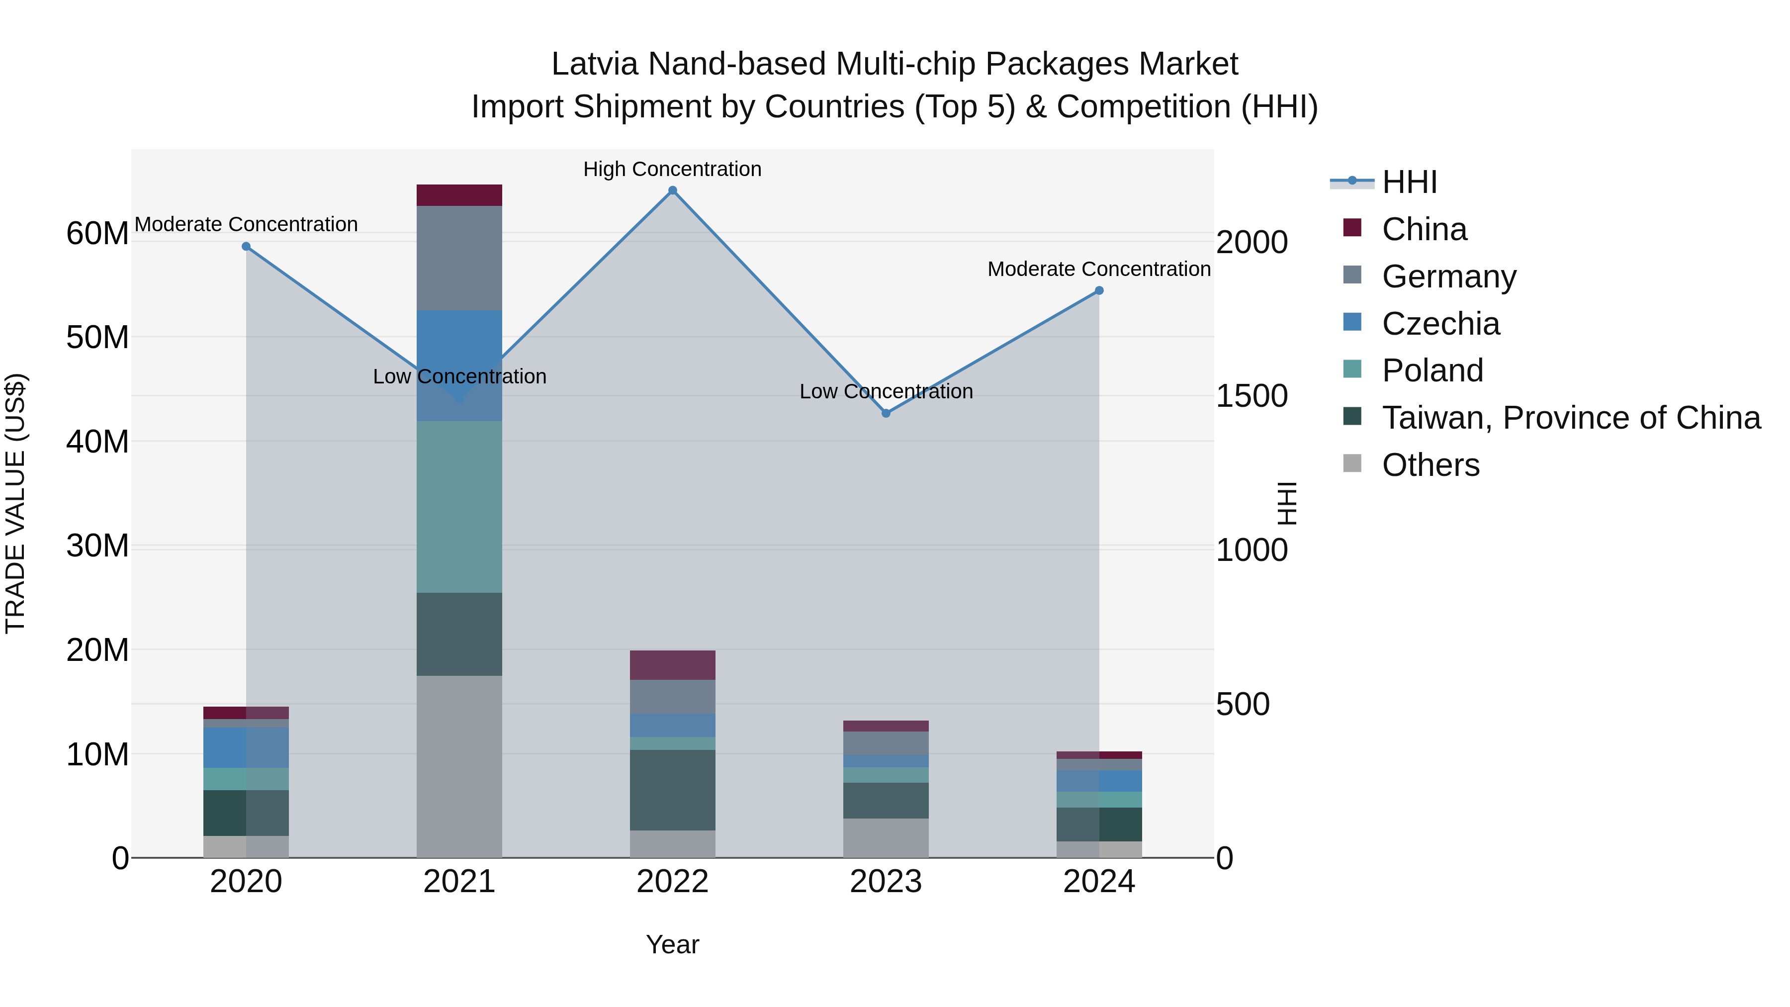Click the 2000 HHI axis tick label
Viewport: 1790px width, 1007px height.
point(1252,243)
